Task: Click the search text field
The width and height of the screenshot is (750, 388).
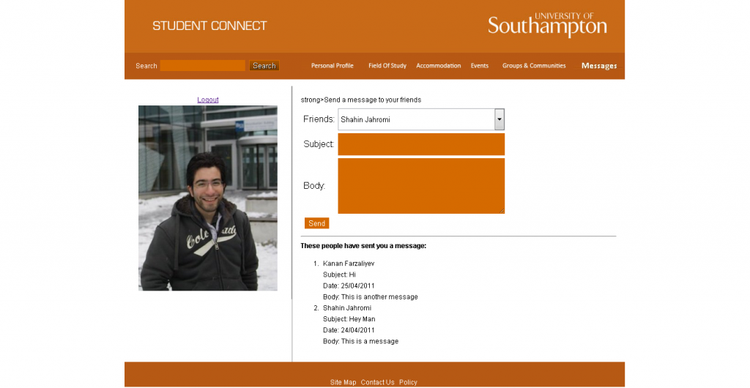Action: coord(203,66)
